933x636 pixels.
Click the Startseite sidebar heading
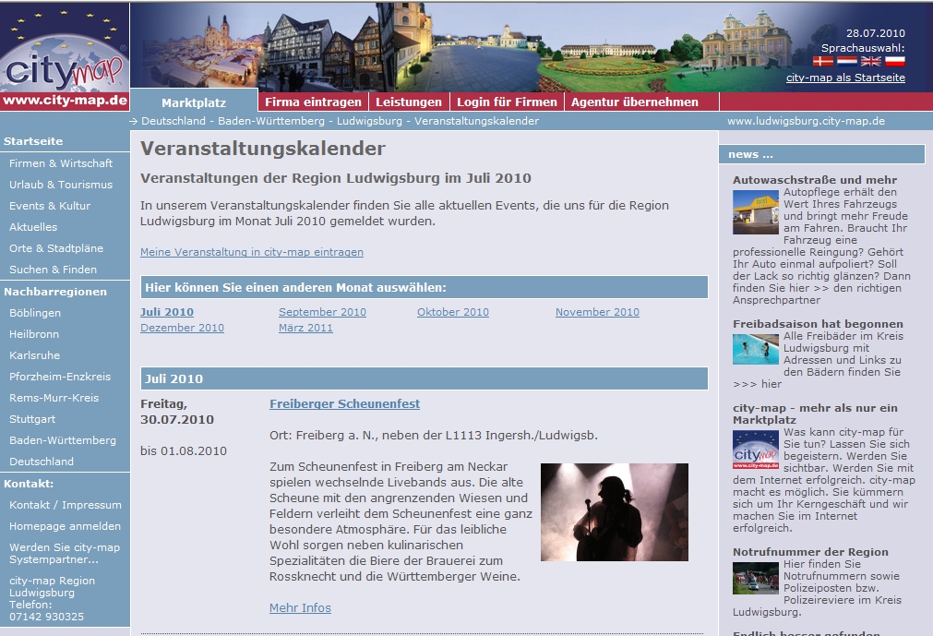point(33,141)
